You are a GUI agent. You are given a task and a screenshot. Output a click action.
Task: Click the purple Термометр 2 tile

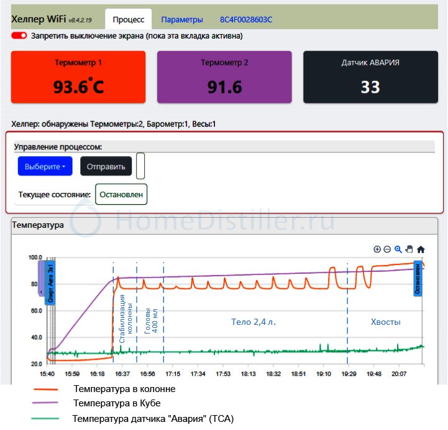click(224, 77)
